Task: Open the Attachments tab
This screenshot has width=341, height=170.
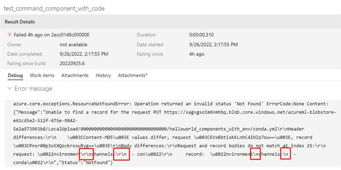Action: [75, 75]
